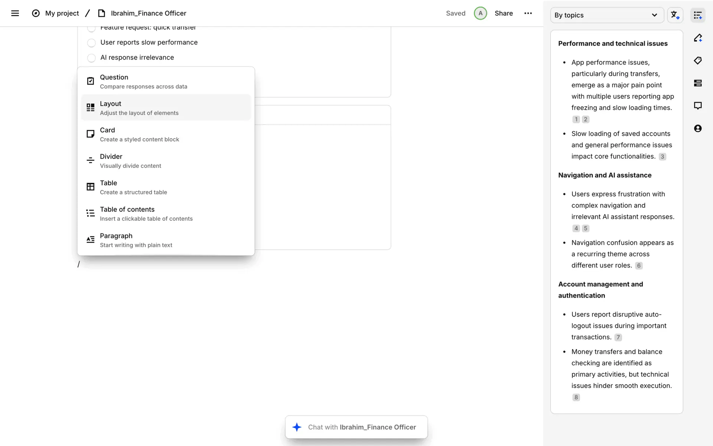Open the AI summary list icon
713x446 pixels.
698,15
